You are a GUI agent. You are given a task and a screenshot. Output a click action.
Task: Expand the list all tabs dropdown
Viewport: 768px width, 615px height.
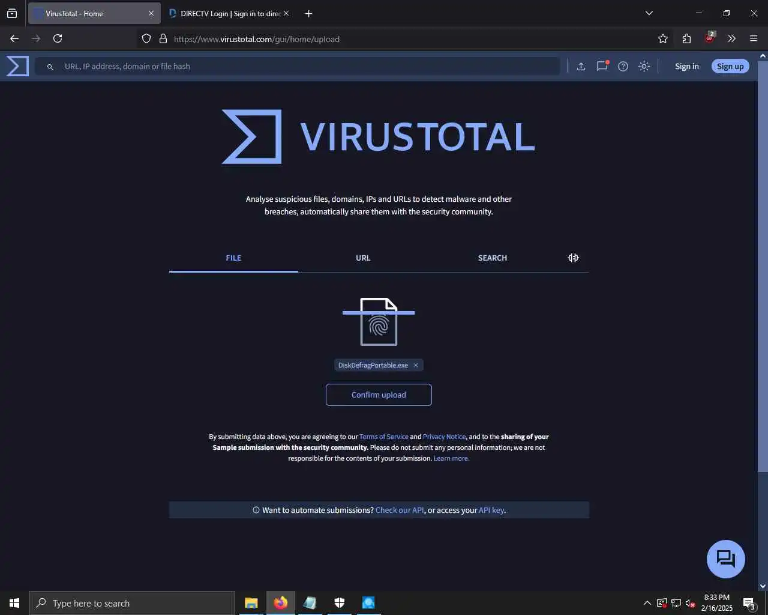[649, 13]
